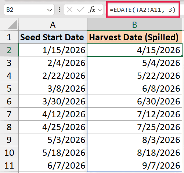Select the cell containing 5/4/2026

click(134, 63)
